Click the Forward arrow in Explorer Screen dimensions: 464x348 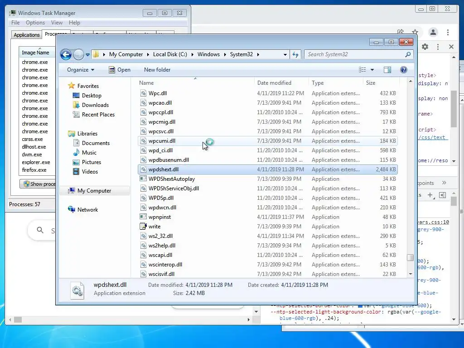point(78,54)
